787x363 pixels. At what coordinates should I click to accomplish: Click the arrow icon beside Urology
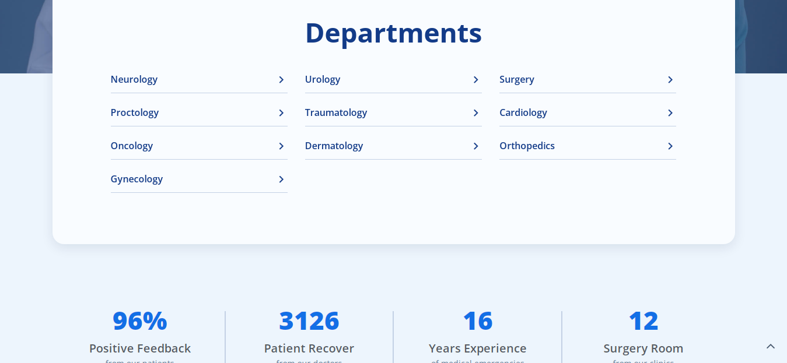(x=475, y=80)
